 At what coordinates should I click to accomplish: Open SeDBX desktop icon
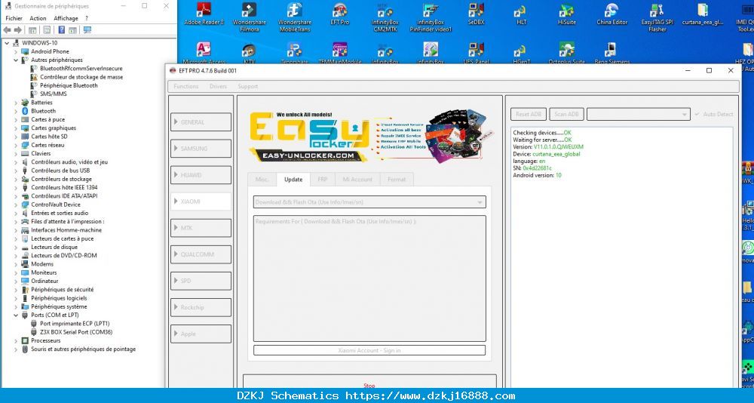click(476, 14)
